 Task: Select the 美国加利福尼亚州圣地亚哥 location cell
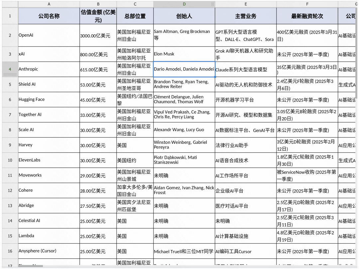pyautogui.click(x=135, y=84)
